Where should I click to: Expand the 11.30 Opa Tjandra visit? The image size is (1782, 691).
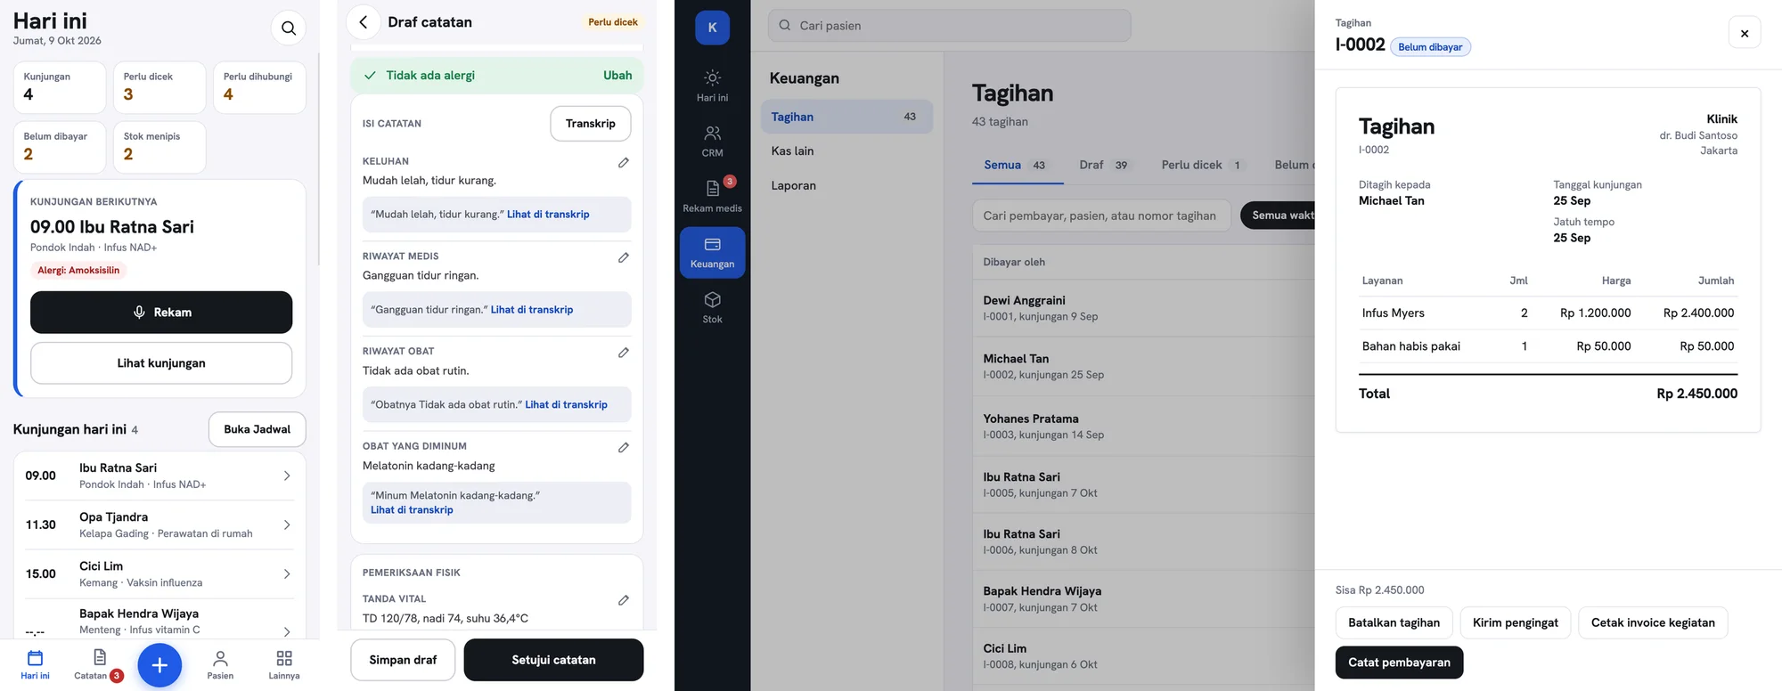point(160,524)
